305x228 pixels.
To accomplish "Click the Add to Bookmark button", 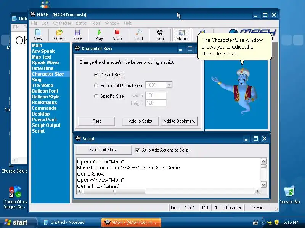I will (179, 121).
